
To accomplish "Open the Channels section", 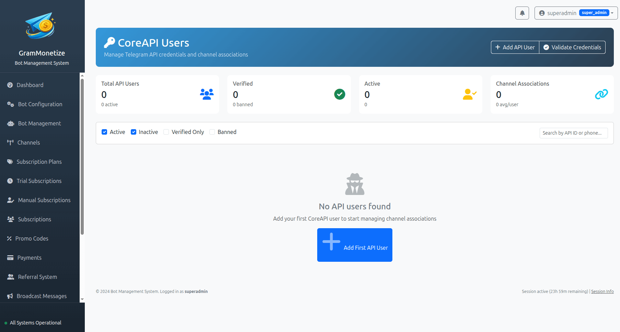I will point(28,142).
